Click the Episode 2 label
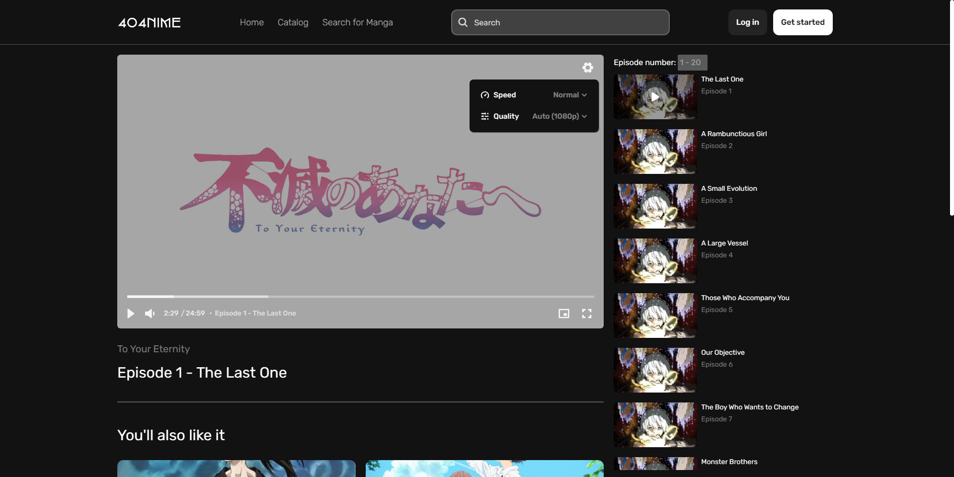 coord(717,146)
